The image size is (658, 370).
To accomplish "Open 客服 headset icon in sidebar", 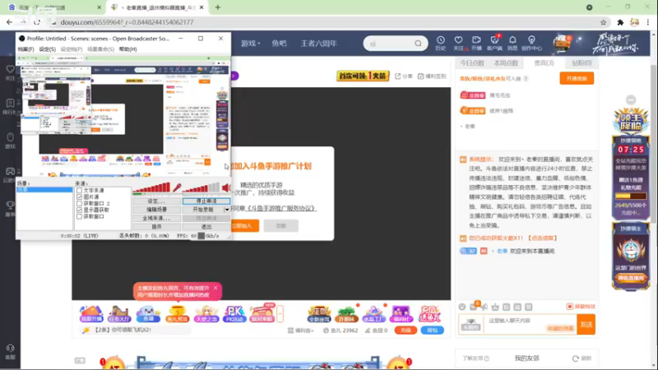I will tap(10, 352).
